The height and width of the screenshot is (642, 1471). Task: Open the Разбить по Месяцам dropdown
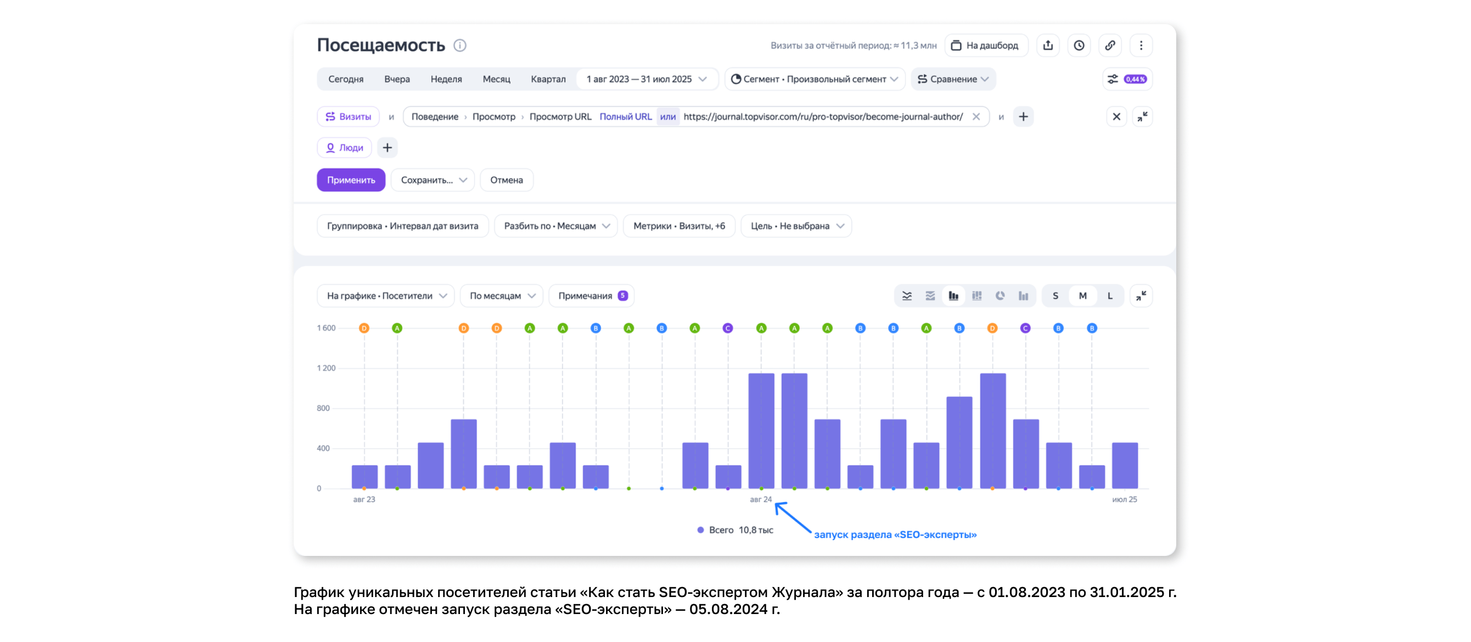[x=555, y=226]
